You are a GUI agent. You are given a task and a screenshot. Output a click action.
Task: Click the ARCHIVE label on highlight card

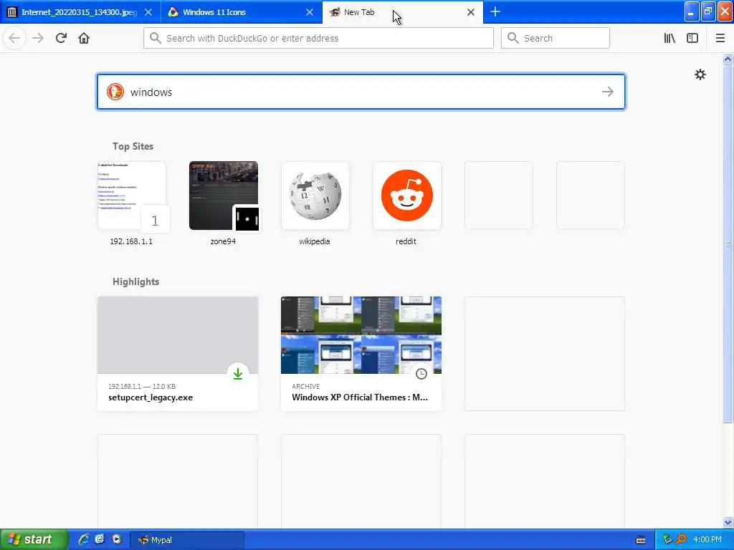(305, 386)
